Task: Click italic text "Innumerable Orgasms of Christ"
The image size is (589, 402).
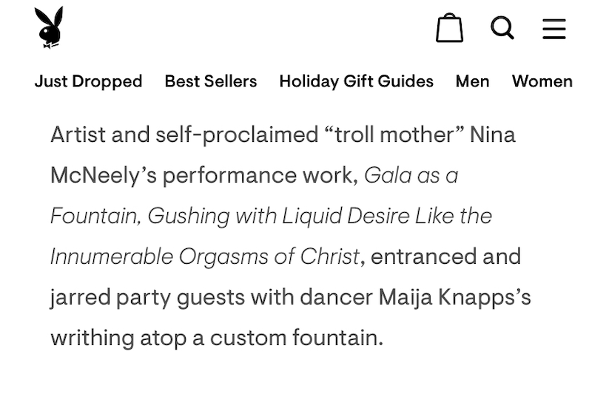Action: point(205,256)
